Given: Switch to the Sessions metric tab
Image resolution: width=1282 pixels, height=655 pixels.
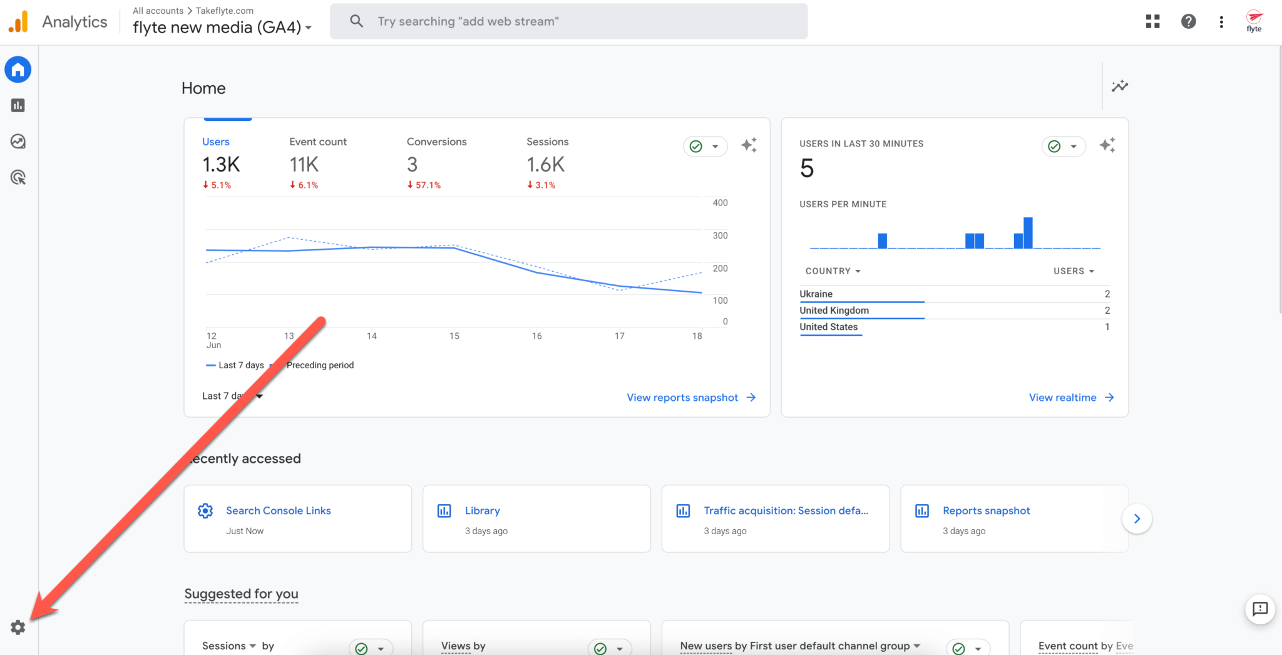Looking at the screenshot, I should (547, 142).
